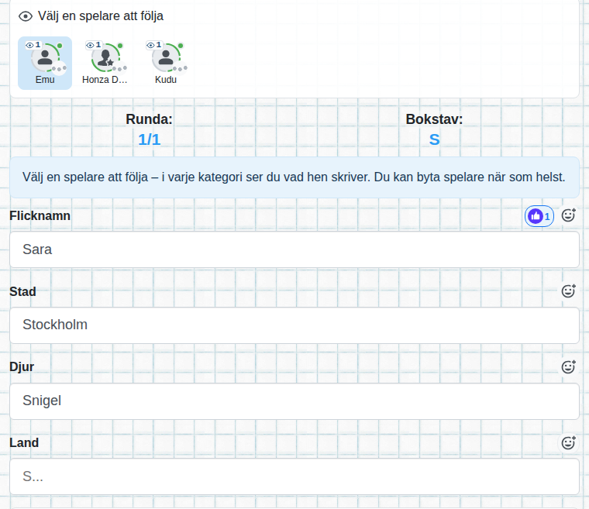Click the eye icon beside Välj en spelare
Image resolution: width=589 pixels, height=509 pixels.
pyautogui.click(x=26, y=16)
